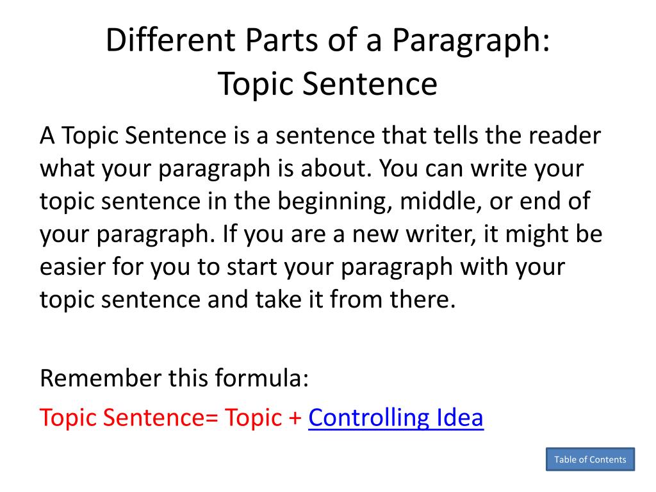Click the word 'Paragraph:' in the title
Viewport: 656px width, 492px height.
(471, 41)
